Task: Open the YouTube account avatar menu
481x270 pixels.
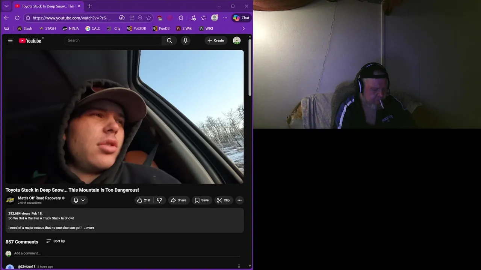Action: coord(237,40)
